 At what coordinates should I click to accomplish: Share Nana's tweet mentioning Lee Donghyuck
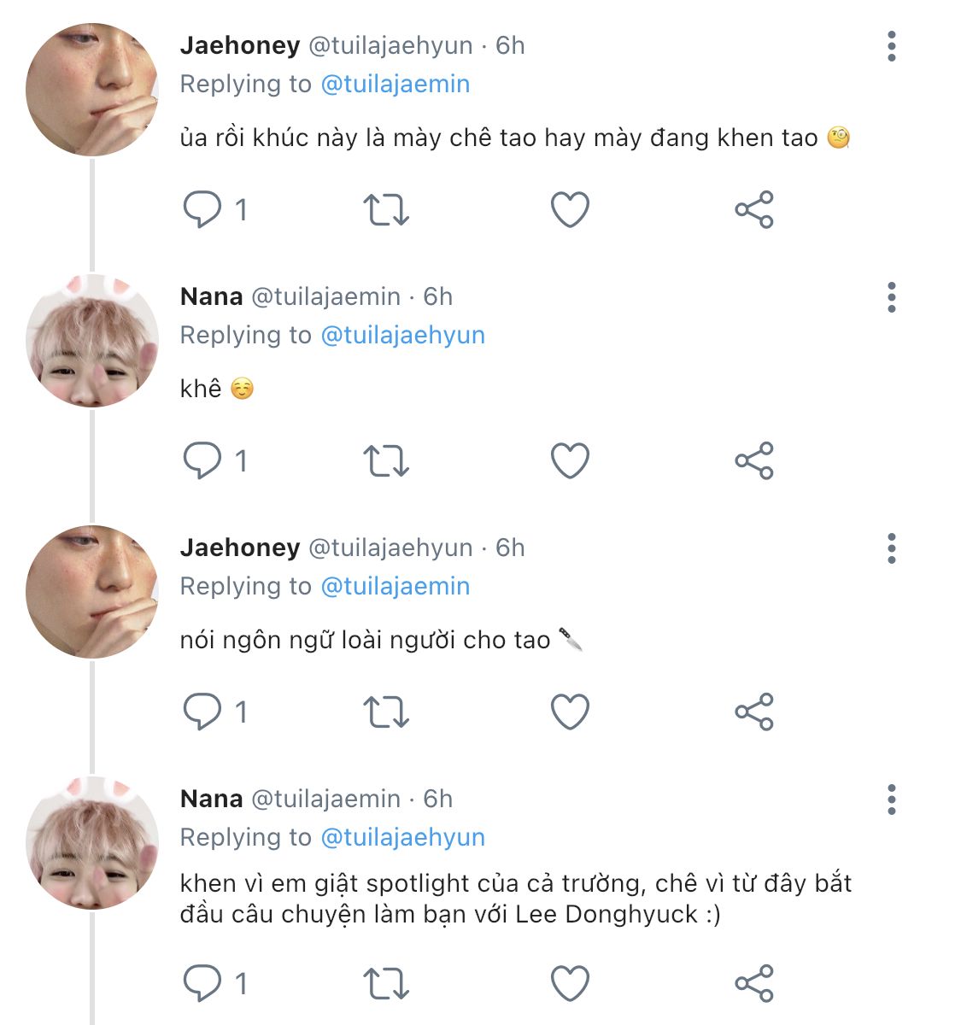pyautogui.click(x=754, y=983)
